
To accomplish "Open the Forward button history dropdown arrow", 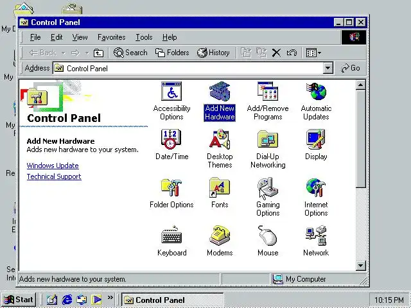I will 87,53.
